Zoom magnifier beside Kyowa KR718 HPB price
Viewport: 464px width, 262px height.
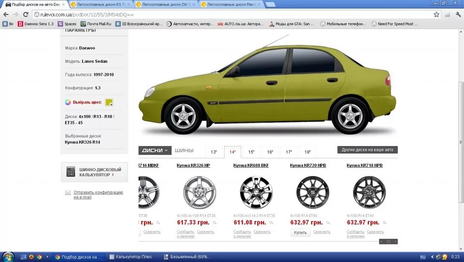click(x=384, y=223)
